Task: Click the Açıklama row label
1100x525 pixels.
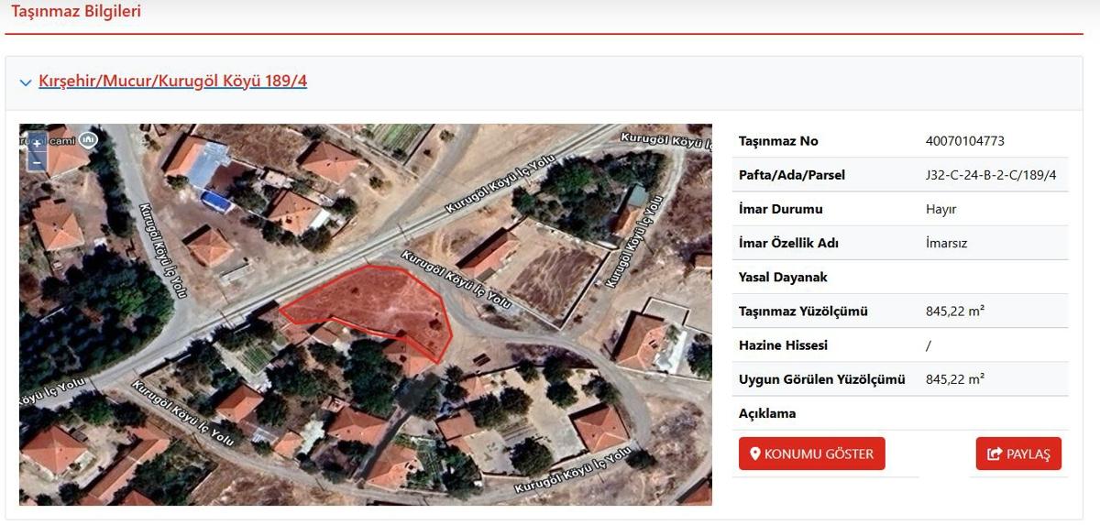Action: coord(767,413)
